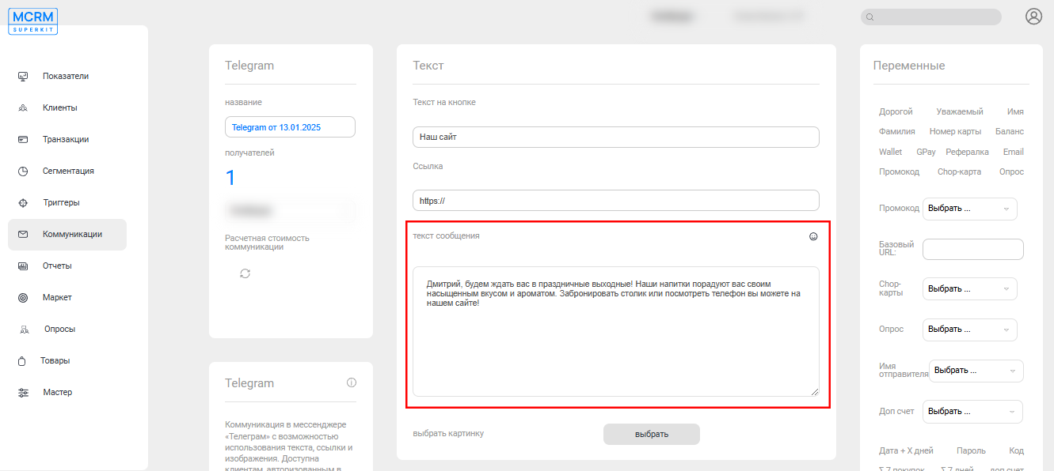
Task: Insert the Код variable
Action: click(x=1016, y=451)
